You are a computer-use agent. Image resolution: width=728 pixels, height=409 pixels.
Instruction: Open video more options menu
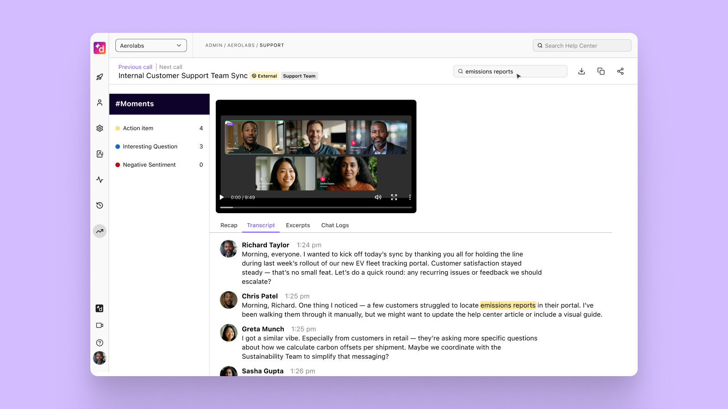click(410, 197)
